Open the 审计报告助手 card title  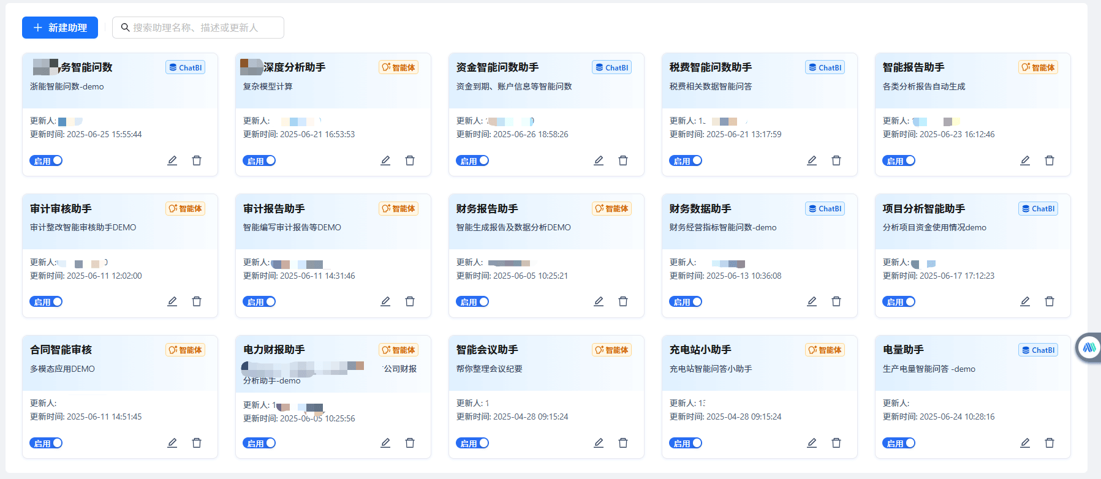[x=274, y=209]
